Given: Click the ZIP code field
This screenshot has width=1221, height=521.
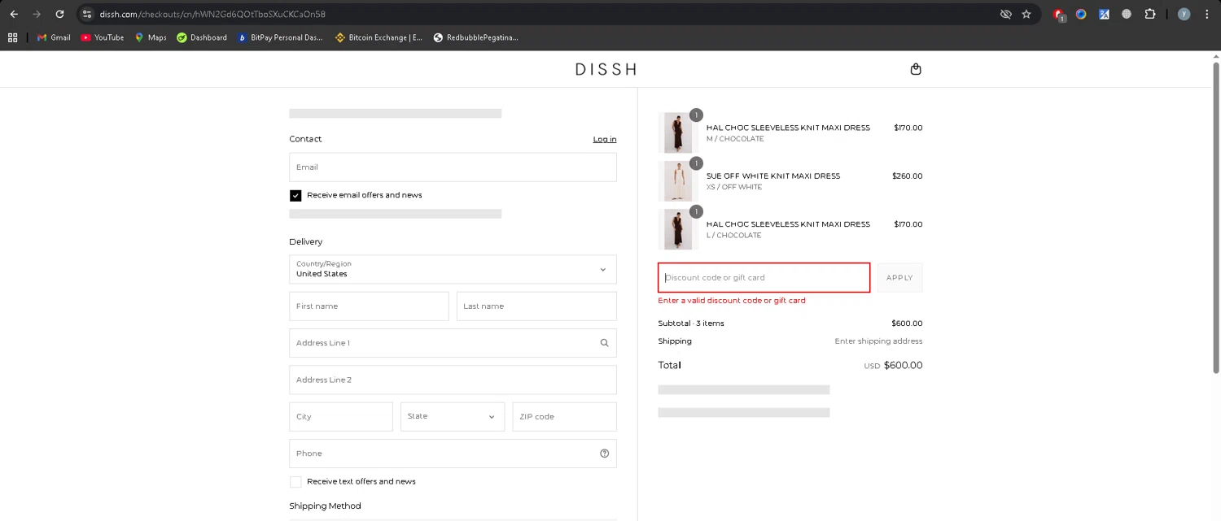Looking at the screenshot, I should [x=564, y=416].
